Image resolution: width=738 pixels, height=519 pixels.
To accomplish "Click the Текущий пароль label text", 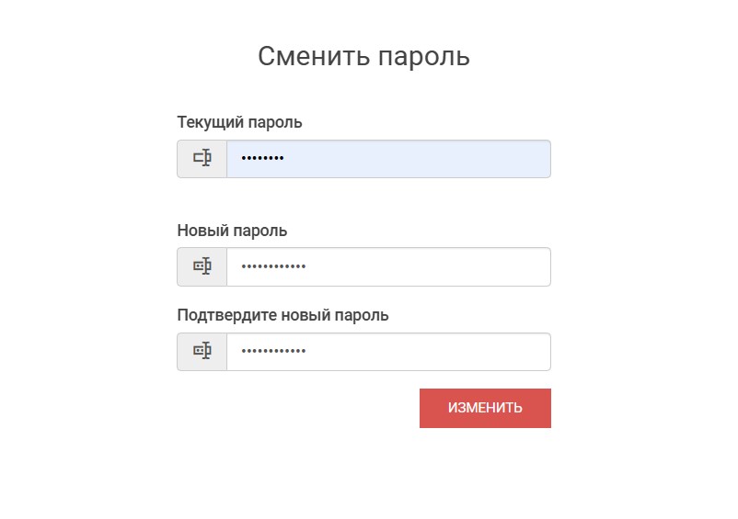I will (239, 122).
